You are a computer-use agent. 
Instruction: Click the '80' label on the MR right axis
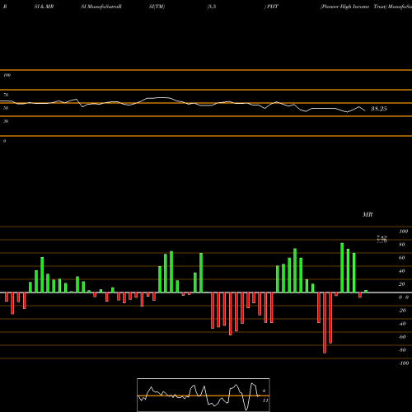pyautogui.click(x=402, y=245)
